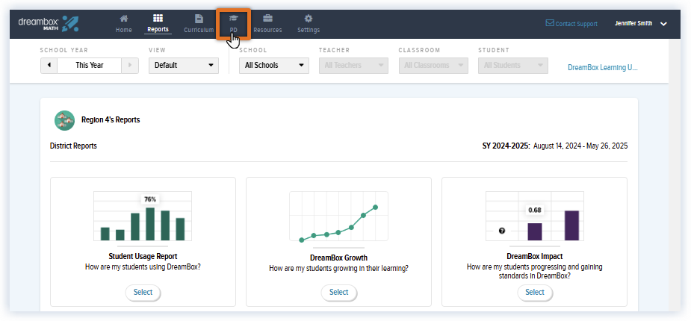Select the Student Usage Report
The height and width of the screenshot is (321, 691).
[x=143, y=293]
